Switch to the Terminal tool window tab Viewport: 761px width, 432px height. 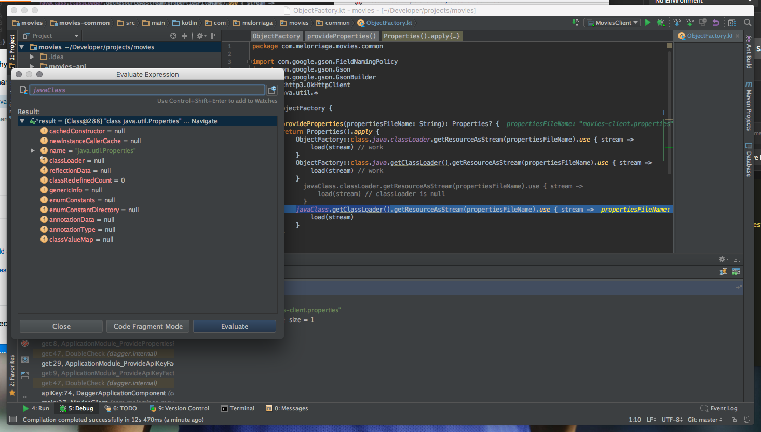238,408
